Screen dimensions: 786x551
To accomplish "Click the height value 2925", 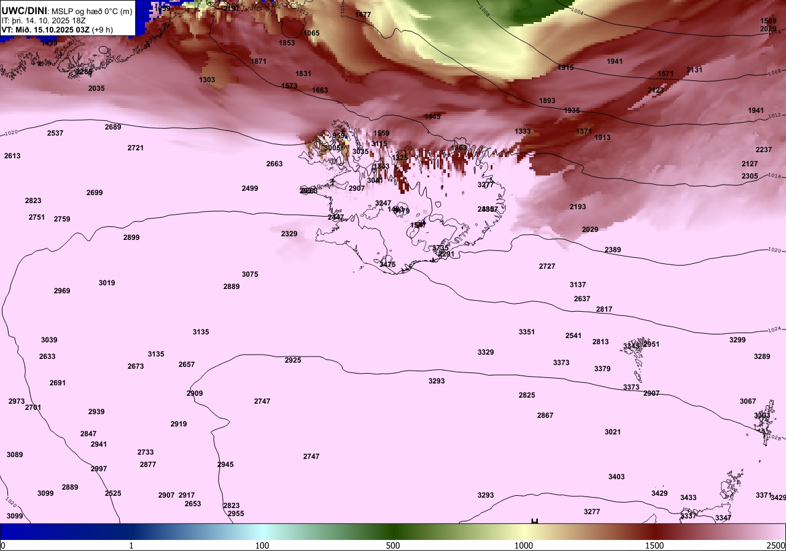I will pos(293,360).
